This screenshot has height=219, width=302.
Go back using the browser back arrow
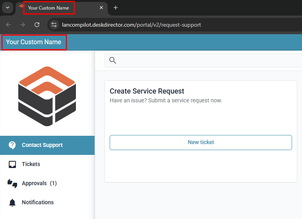tap(8, 25)
